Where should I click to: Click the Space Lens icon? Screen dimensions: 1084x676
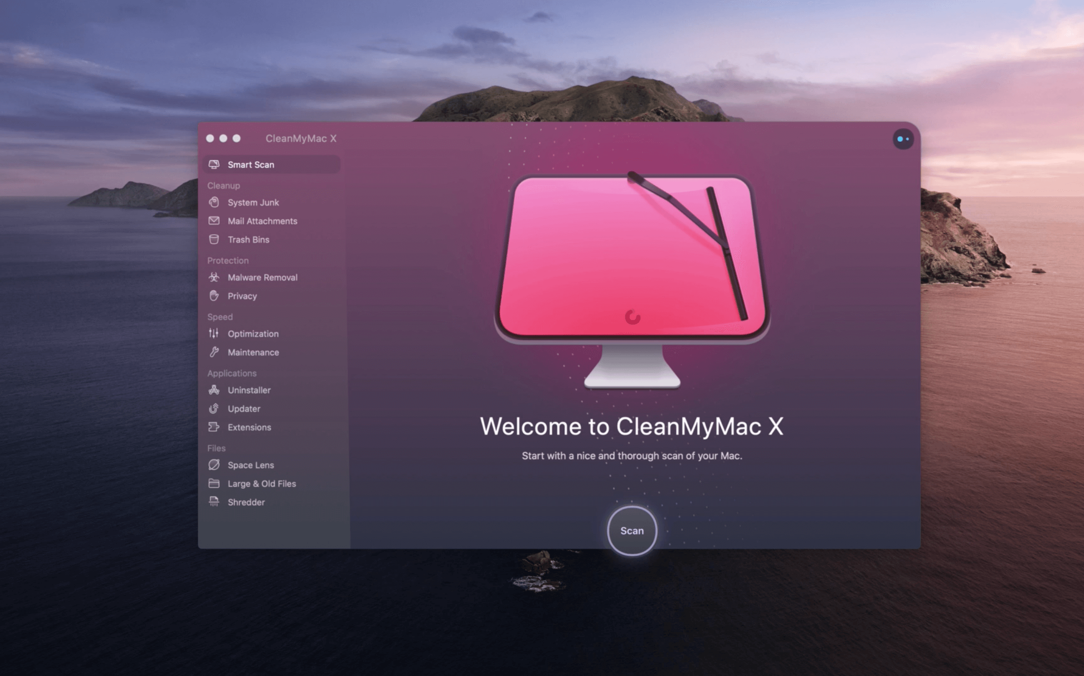click(x=214, y=465)
